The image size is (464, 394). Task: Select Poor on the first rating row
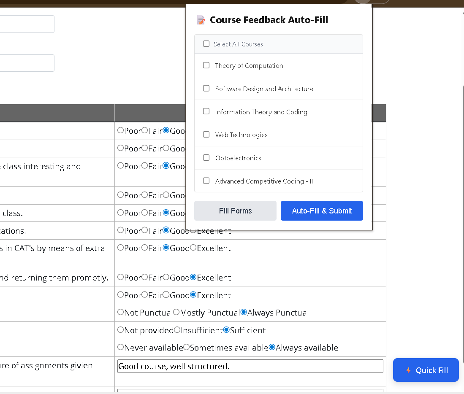point(120,130)
